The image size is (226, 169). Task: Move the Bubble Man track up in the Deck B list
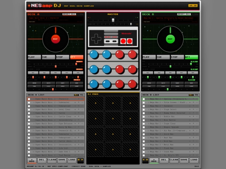190,116
